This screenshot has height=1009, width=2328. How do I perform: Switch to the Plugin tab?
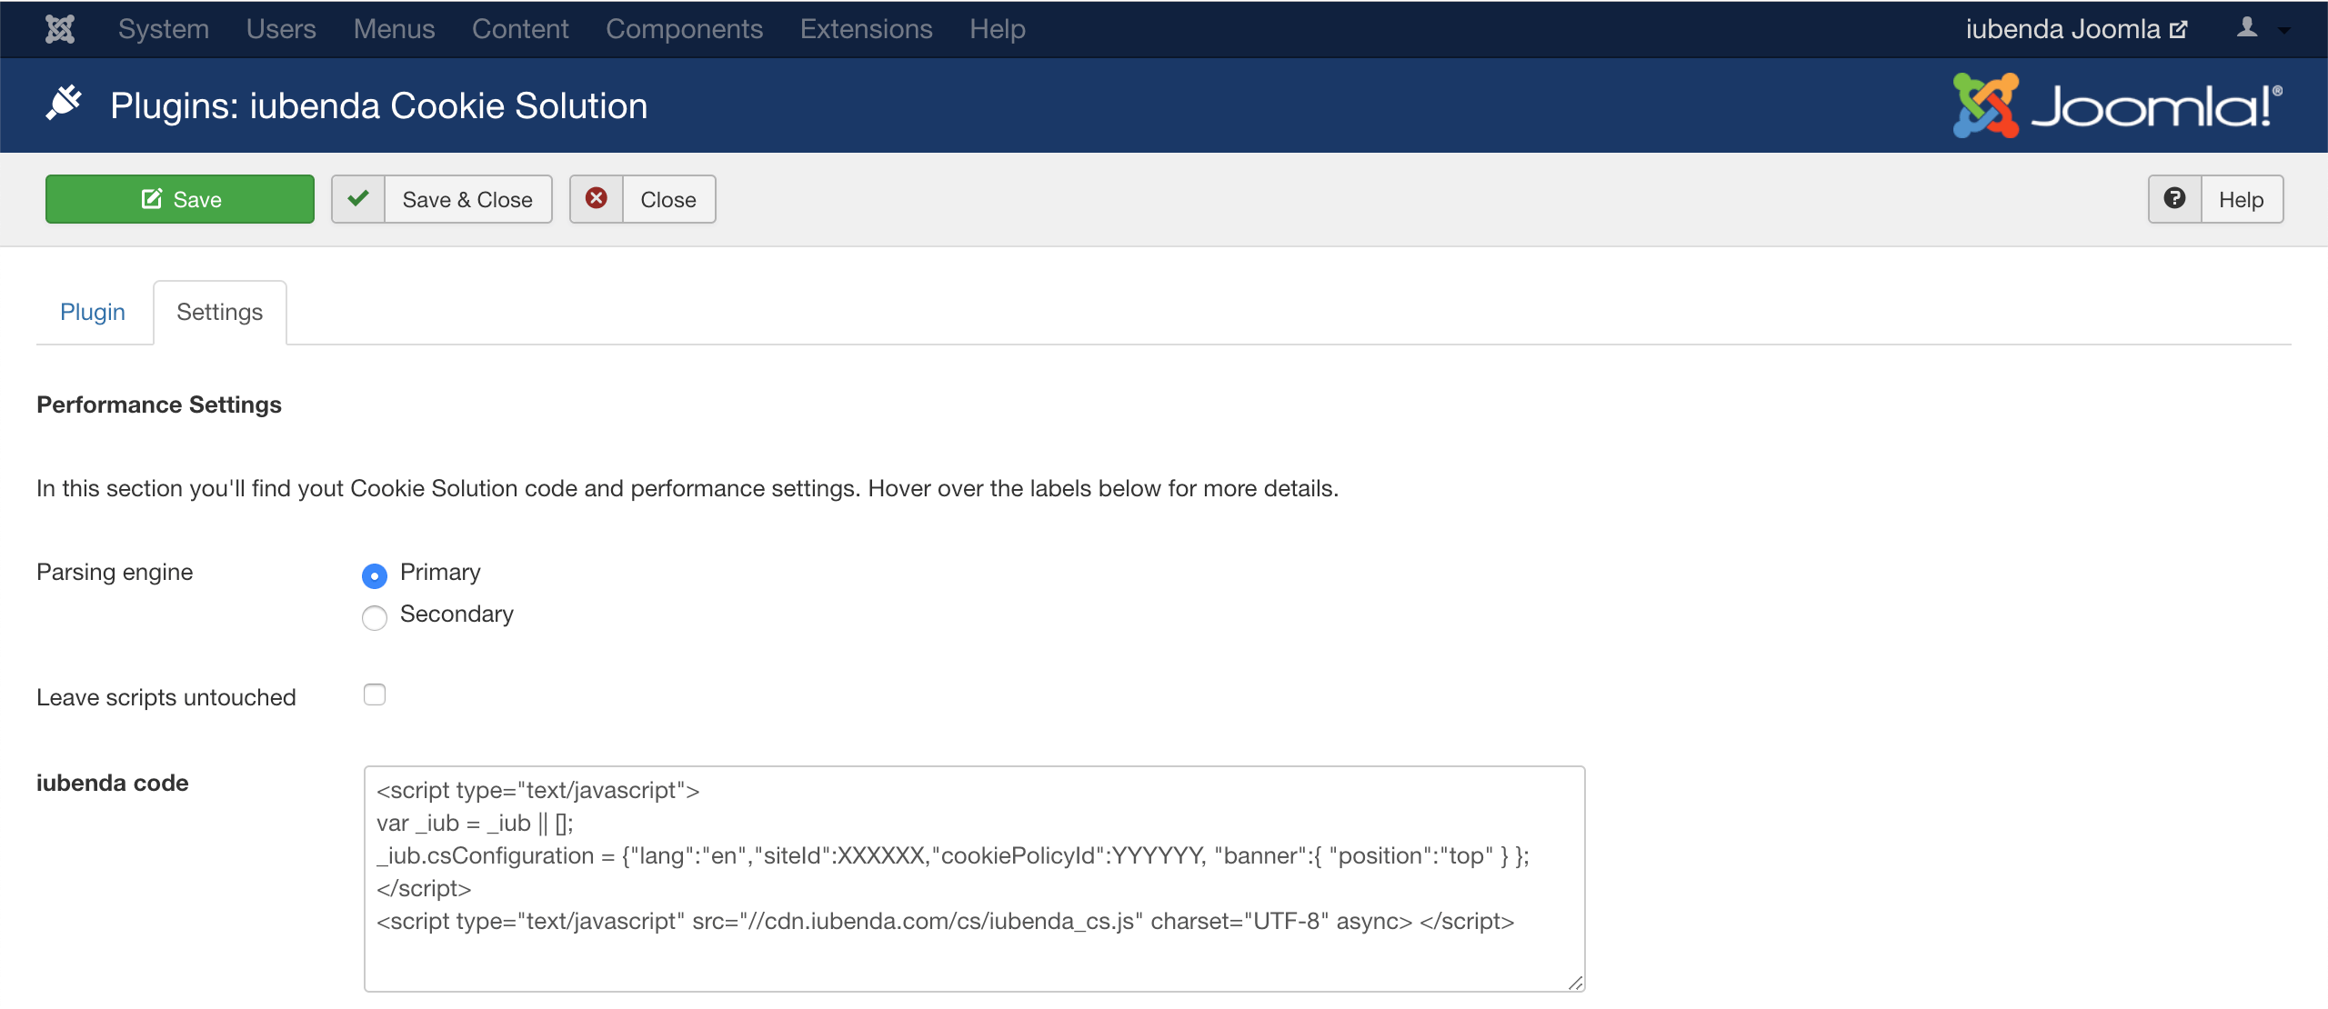(93, 312)
